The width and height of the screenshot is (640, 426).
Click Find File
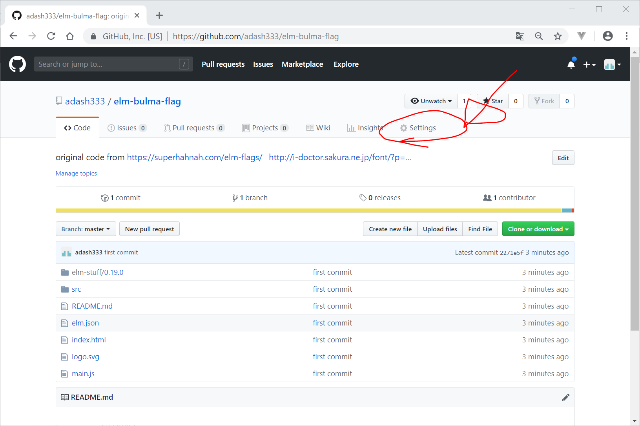(480, 229)
